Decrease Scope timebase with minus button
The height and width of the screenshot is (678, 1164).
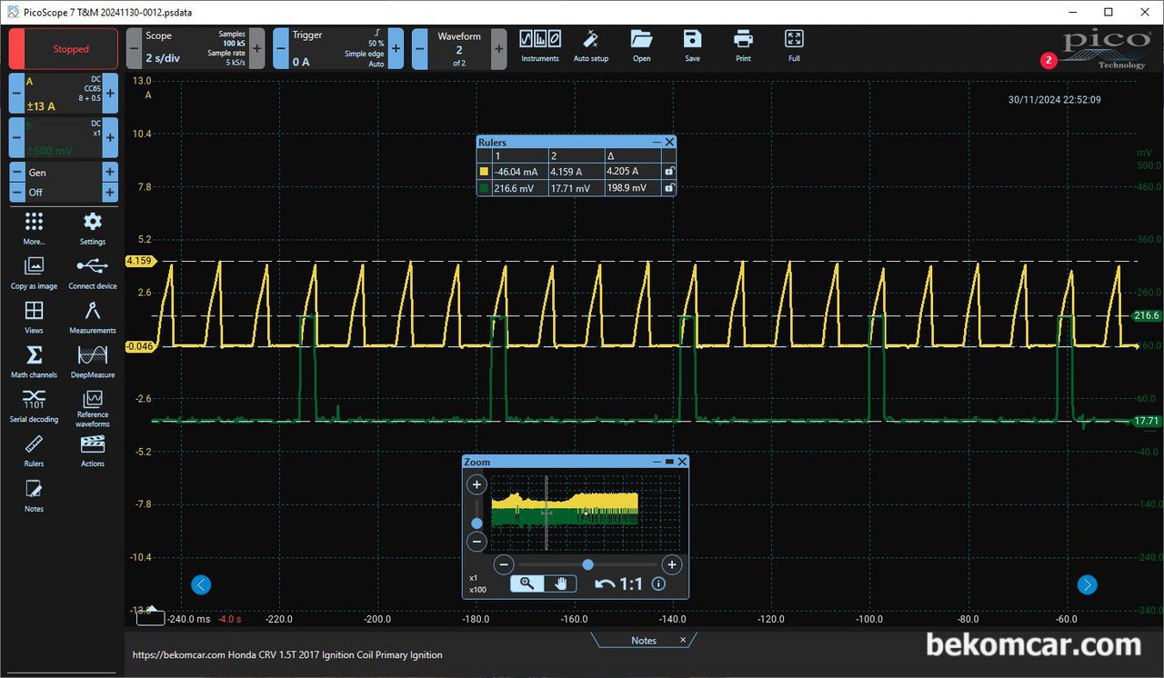coord(134,49)
